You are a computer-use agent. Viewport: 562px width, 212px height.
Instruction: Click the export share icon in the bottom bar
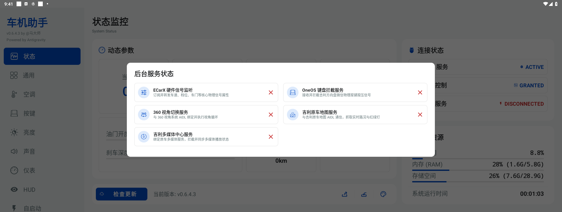345,194
